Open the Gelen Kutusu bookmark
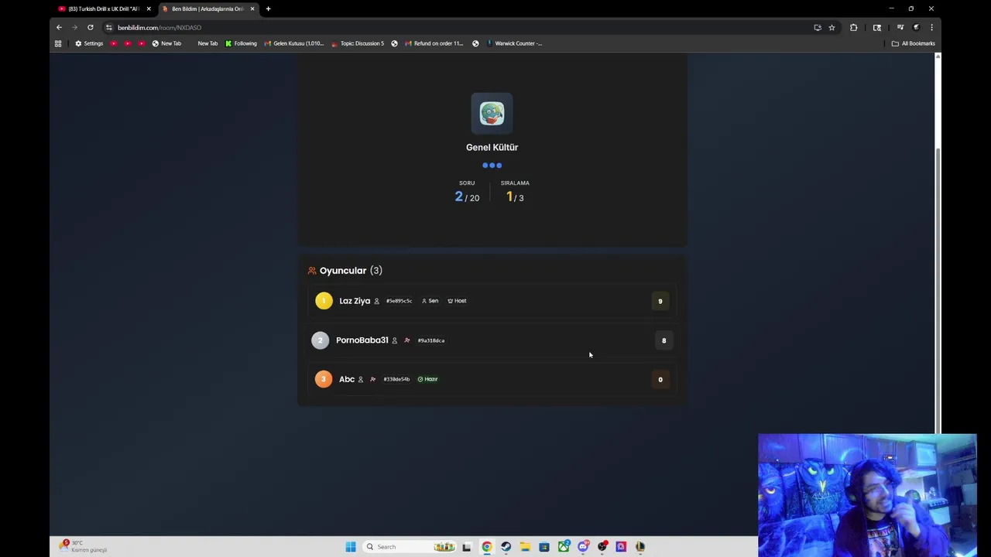 pyautogui.click(x=294, y=43)
